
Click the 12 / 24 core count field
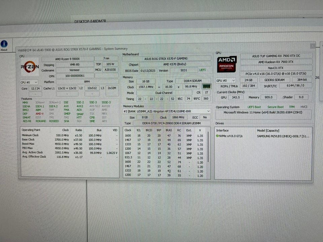tap(35, 89)
